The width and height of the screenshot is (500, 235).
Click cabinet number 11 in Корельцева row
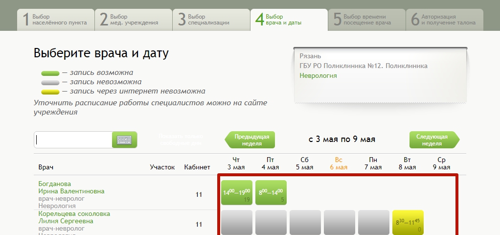coord(199,224)
